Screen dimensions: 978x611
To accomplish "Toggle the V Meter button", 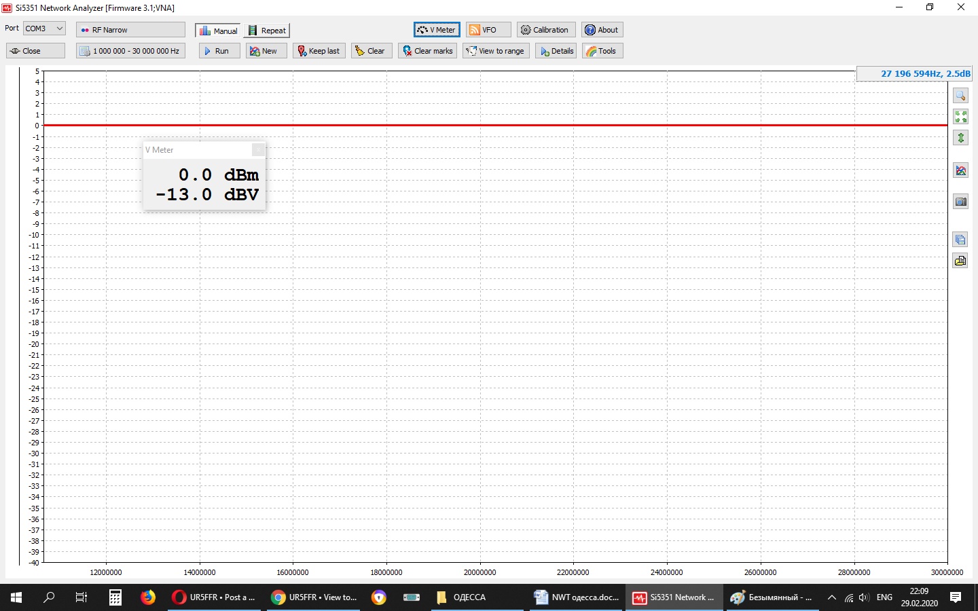I will pos(437,30).
